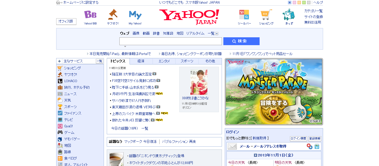This screenshot has width=379, height=166.
Task: Open the search box suggestion triangle
Action: (125, 47)
